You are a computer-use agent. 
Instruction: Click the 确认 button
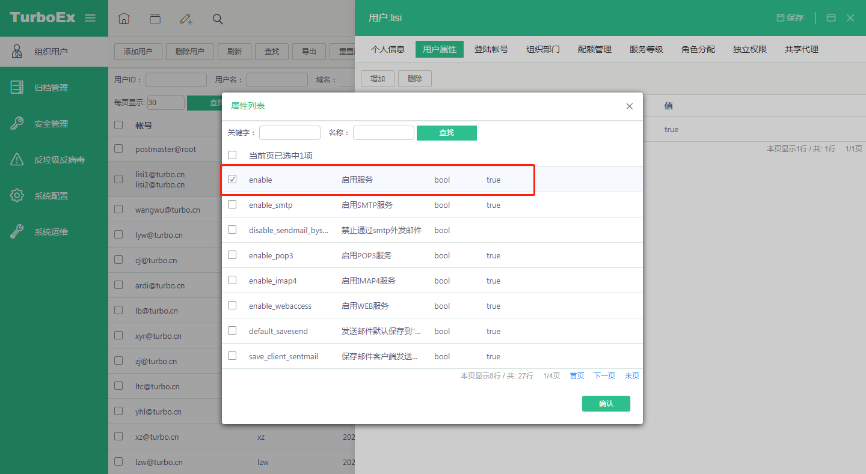click(606, 404)
